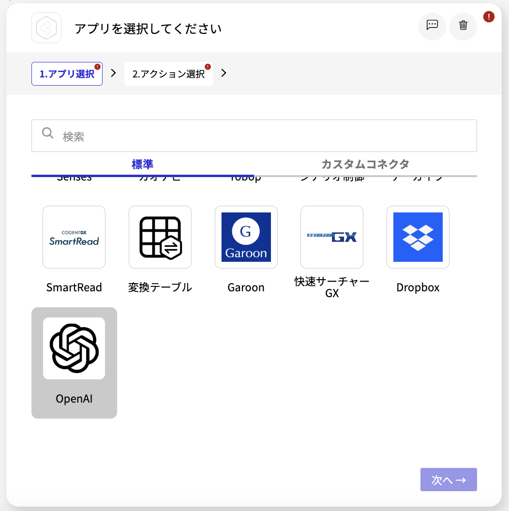Click the OpenAI label text

point(75,399)
